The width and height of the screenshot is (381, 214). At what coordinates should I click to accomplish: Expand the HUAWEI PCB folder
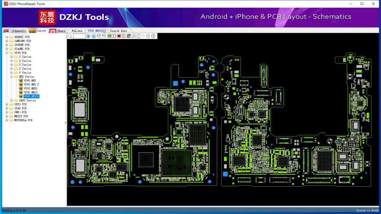[x=7, y=37]
